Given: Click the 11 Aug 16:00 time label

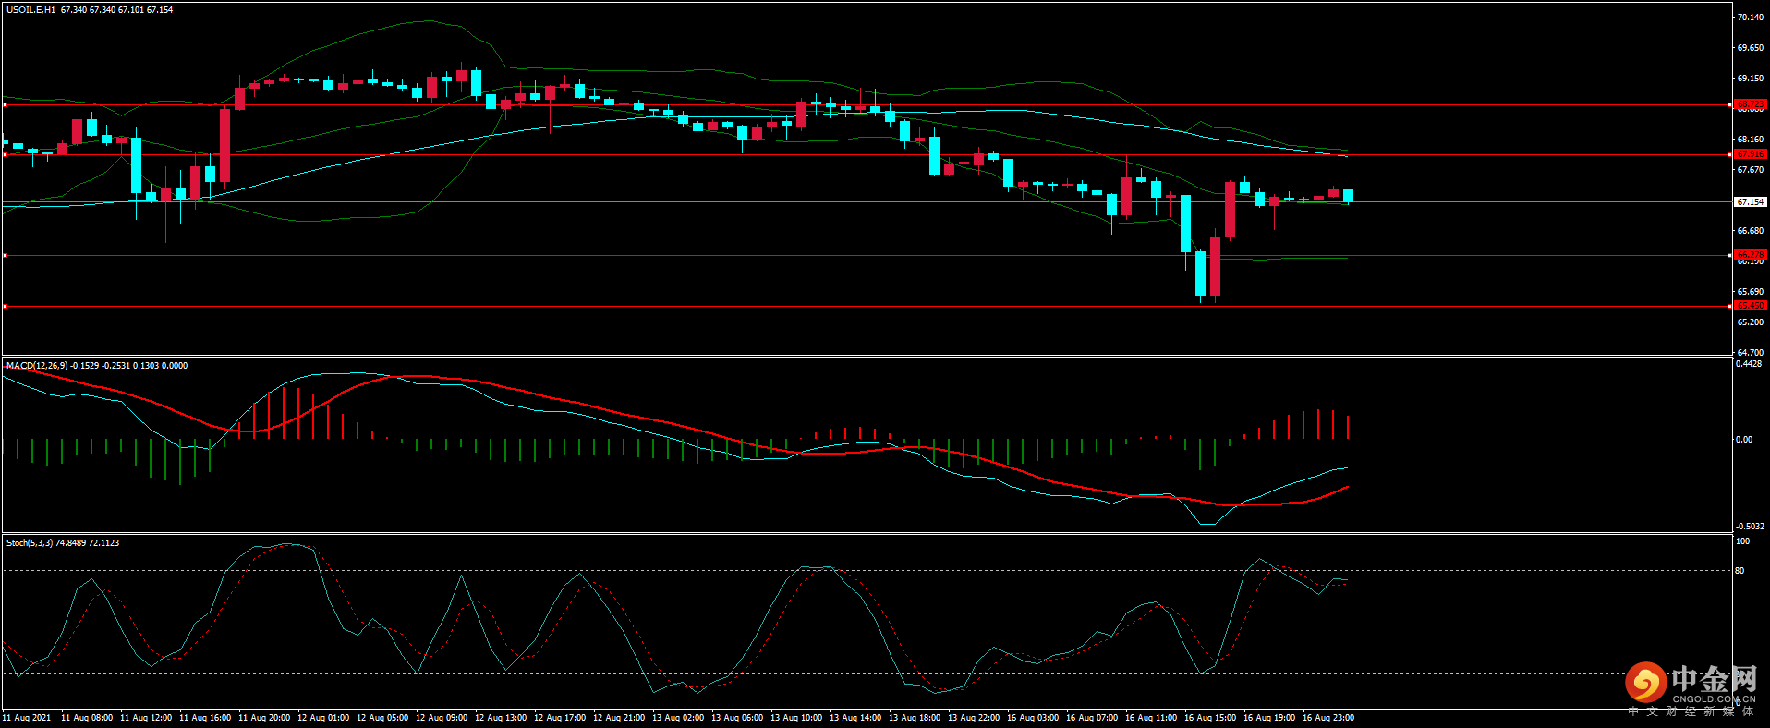Looking at the screenshot, I should point(205,718).
